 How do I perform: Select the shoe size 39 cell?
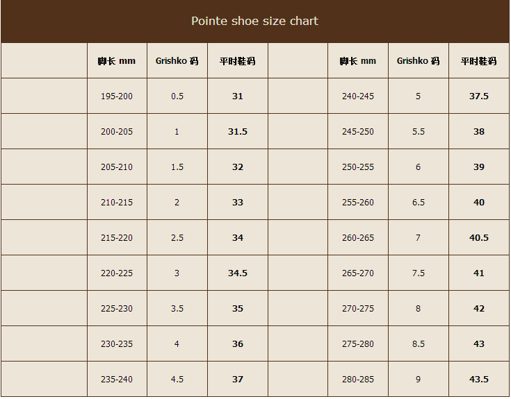[479, 167]
